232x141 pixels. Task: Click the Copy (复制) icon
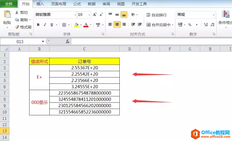point(17,20)
